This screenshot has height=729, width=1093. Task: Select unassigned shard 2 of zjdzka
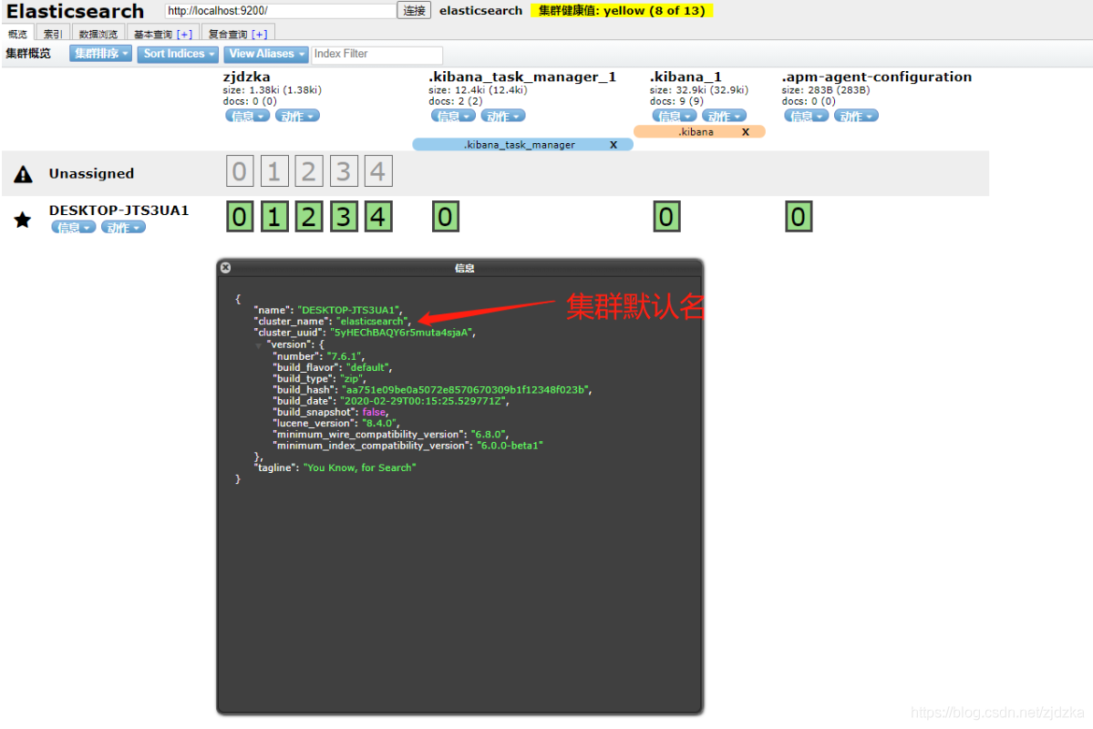coord(309,171)
